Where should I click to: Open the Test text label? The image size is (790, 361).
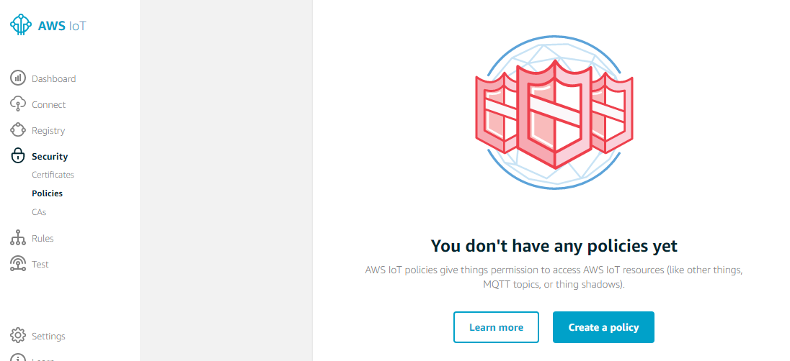tap(40, 264)
